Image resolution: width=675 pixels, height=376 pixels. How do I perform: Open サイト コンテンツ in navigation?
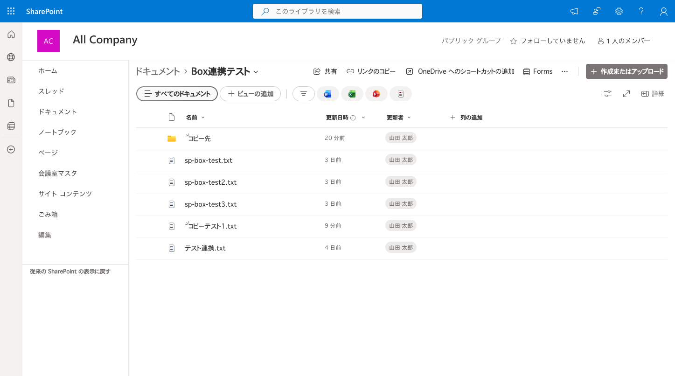click(x=65, y=194)
